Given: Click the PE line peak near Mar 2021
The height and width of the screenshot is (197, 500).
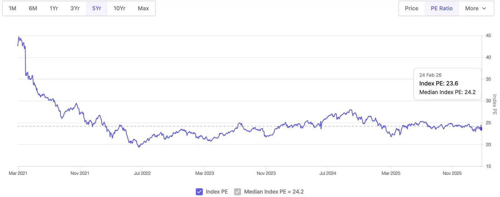Looking at the screenshot, I should point(19,37).
